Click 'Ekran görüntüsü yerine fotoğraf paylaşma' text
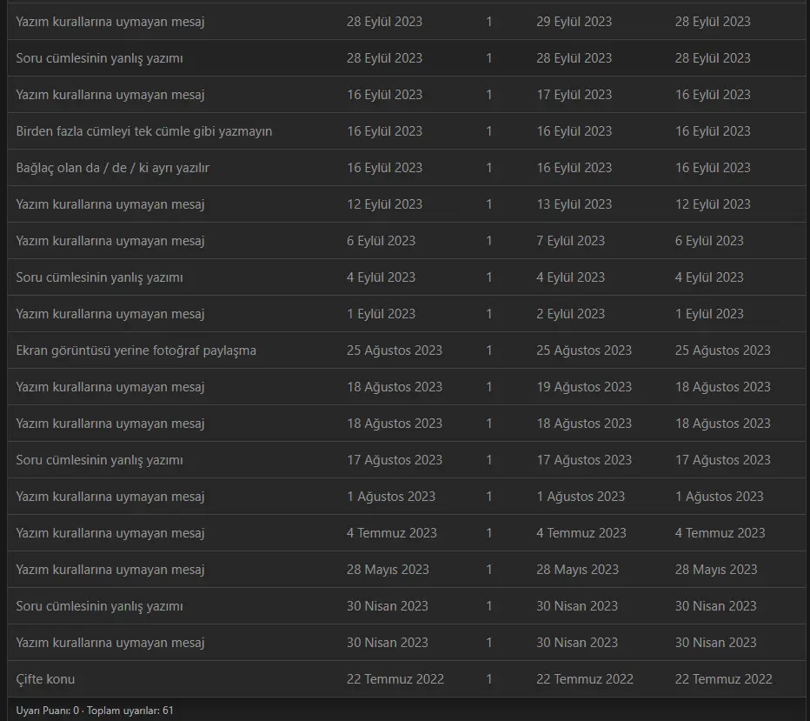 pos(136,350)
